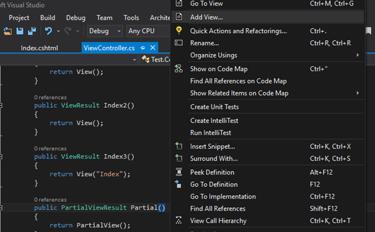Click the Peek Definition icon
This screenshot has height=232, width=375.
click(179, 172)
